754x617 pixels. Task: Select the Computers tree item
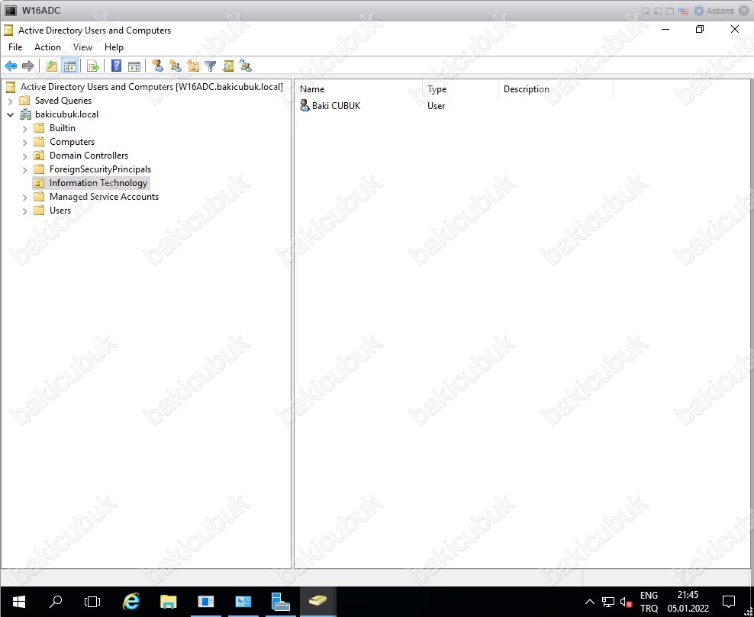[x=72, y=142]
